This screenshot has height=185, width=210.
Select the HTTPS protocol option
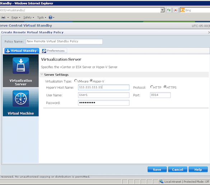[165, 87]
